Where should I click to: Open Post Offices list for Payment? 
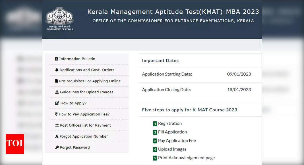point(85,125)
